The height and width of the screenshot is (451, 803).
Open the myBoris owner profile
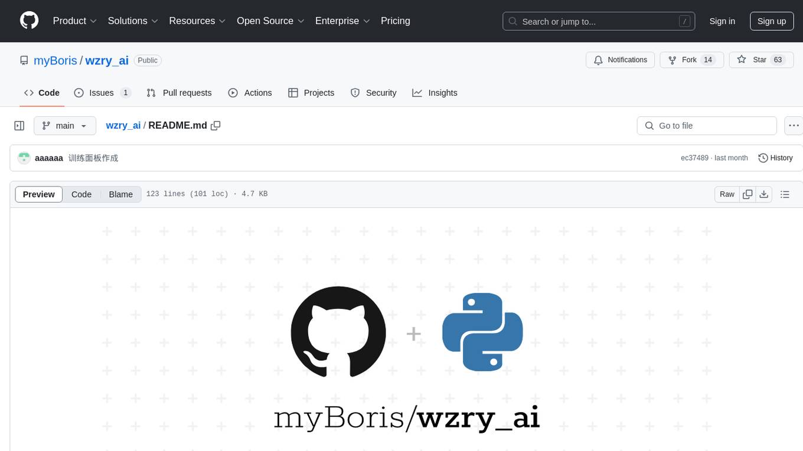point(56,60)
